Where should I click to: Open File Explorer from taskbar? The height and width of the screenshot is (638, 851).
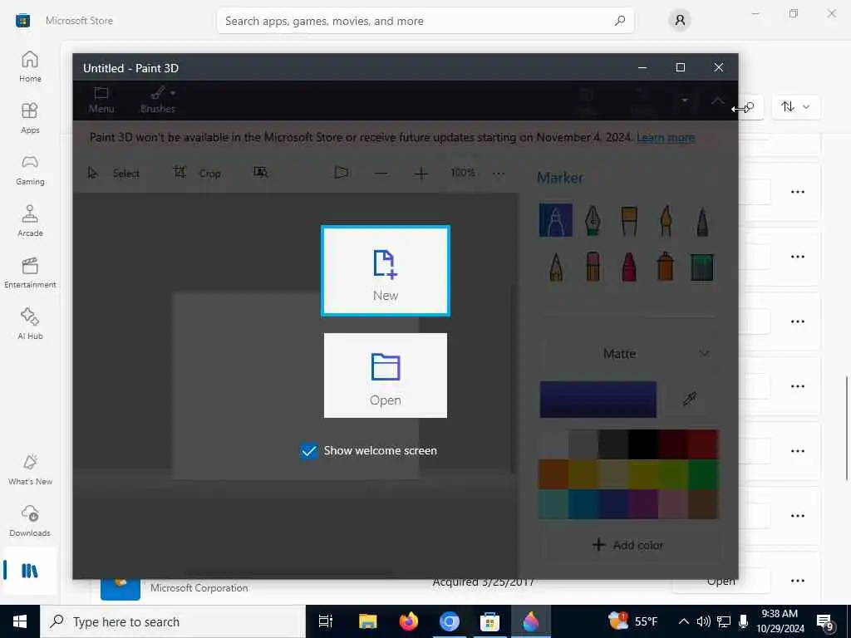click(x=367, y=621)
